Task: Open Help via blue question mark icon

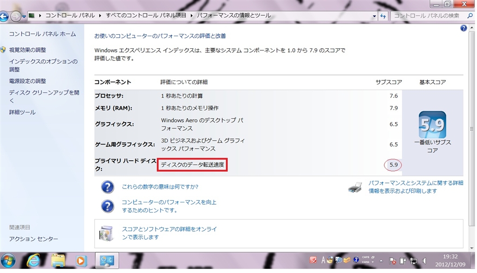Action: (463, 28)
